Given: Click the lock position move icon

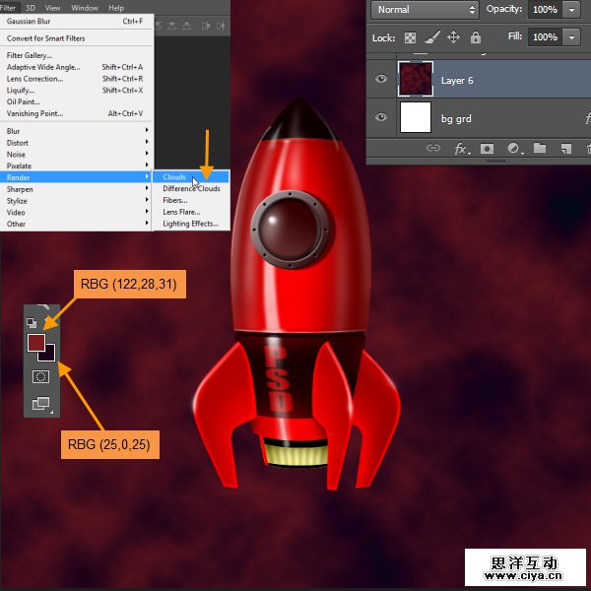Looking at the screenshot, I should 454,37.
